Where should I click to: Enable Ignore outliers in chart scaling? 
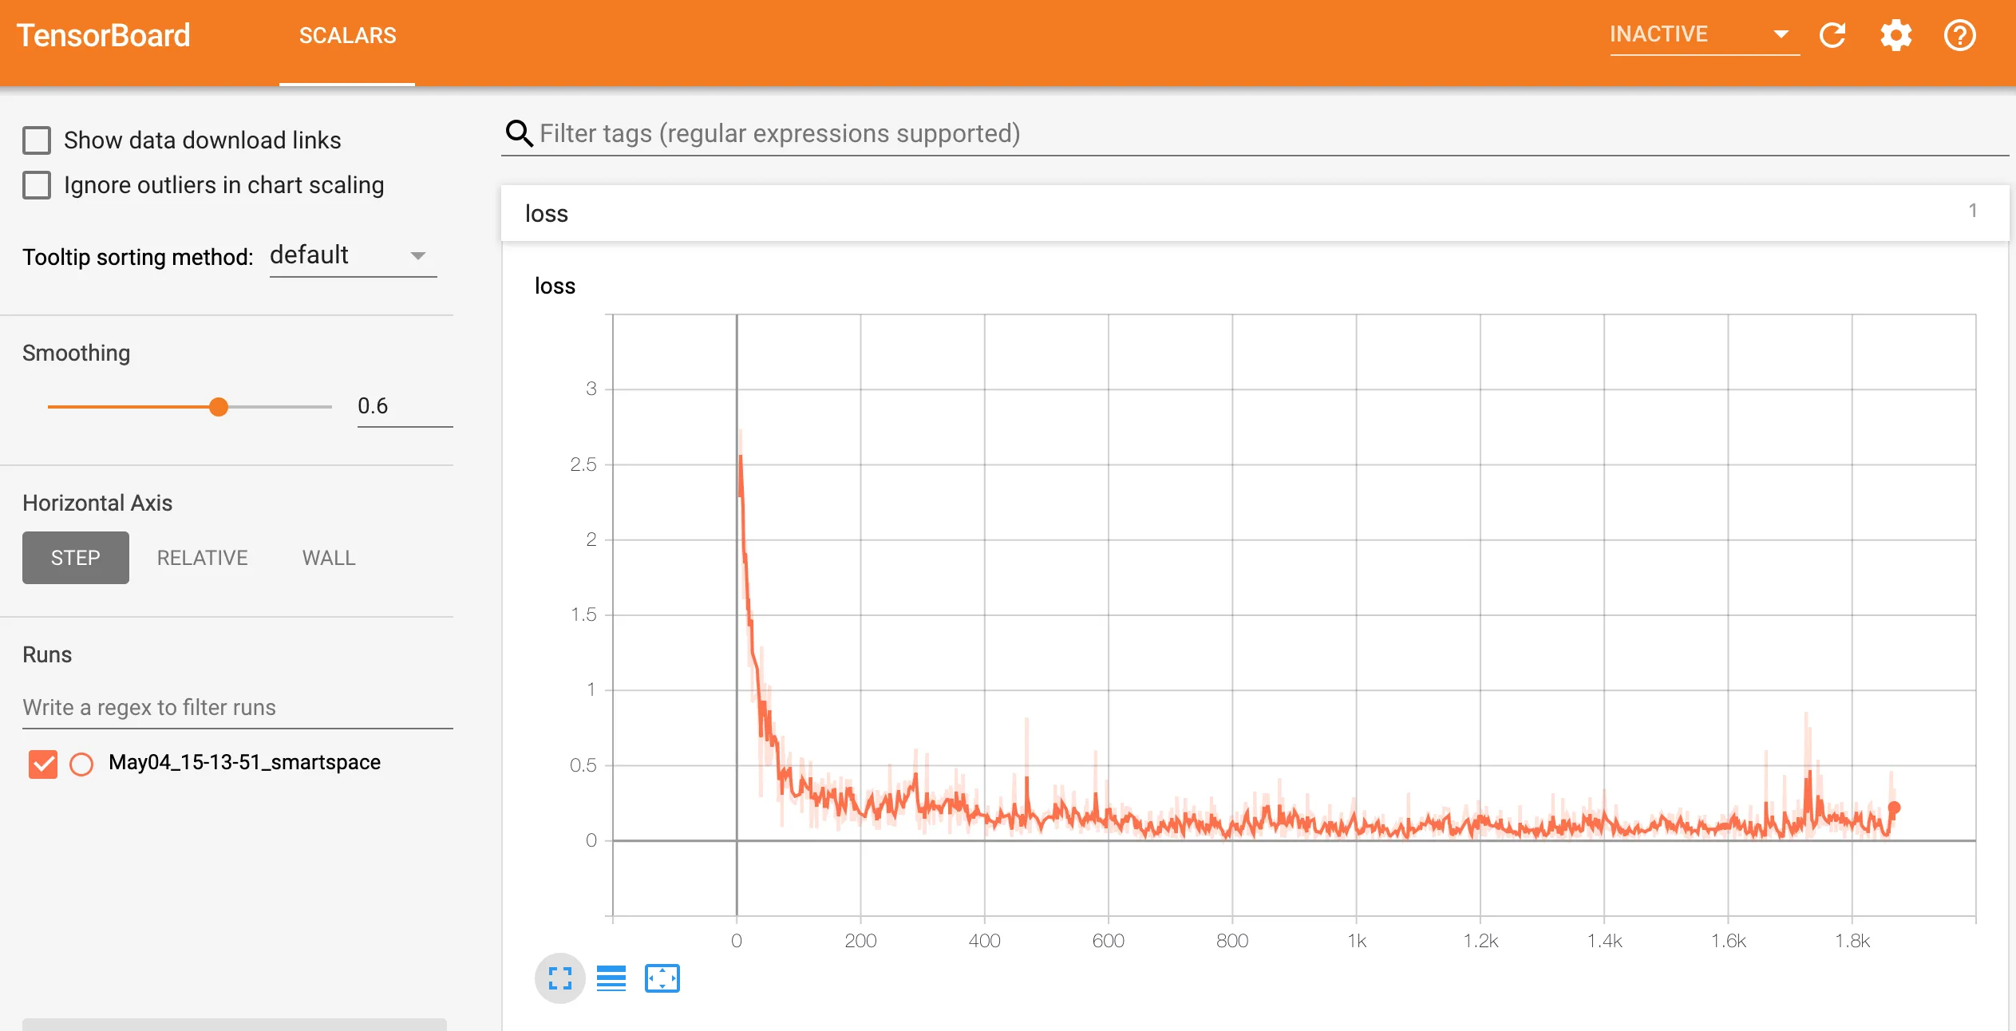37,185
